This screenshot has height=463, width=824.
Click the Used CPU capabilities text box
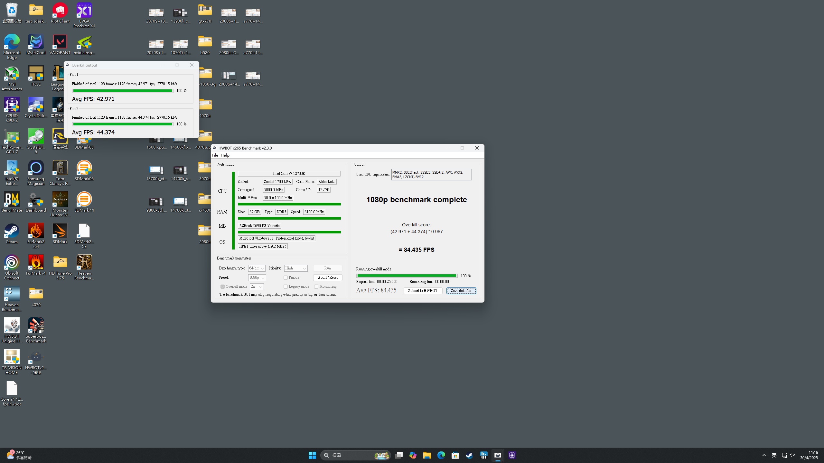(431, 175)
